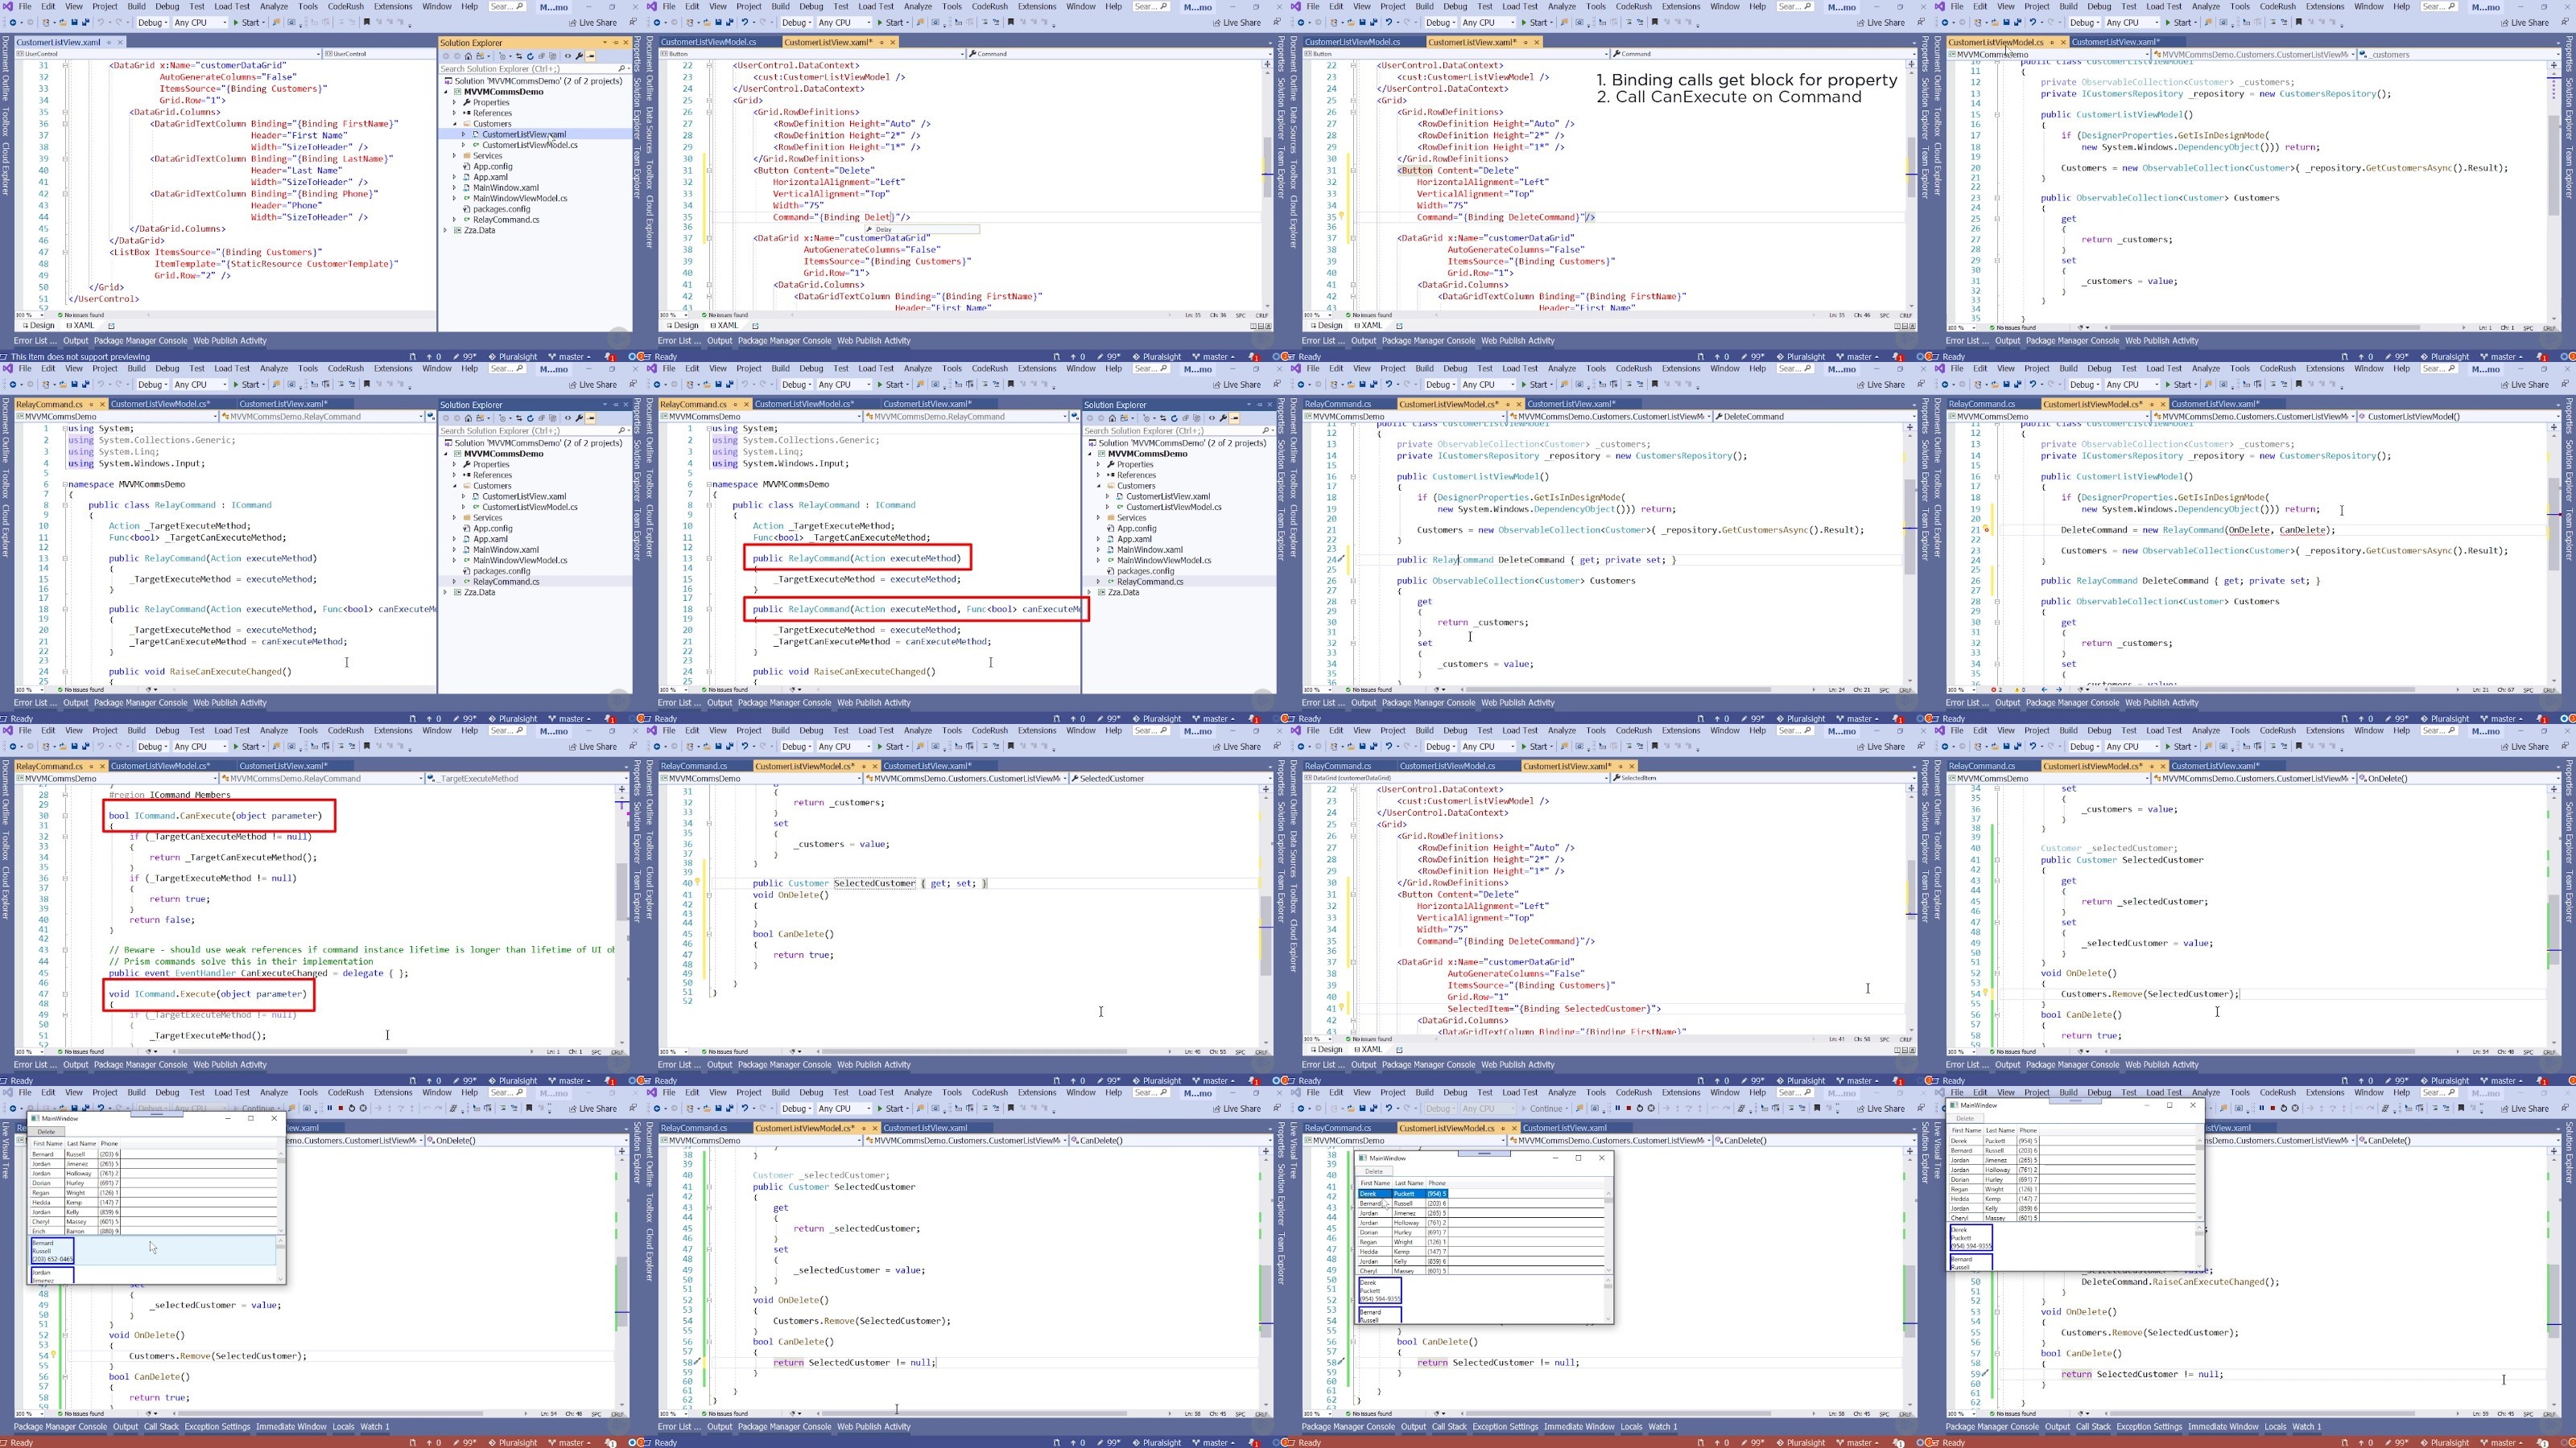Stop debugging above app listing Erich Barron
The height and width of the screenshot is (1448, 2576).
click(x=341, y=1109)
